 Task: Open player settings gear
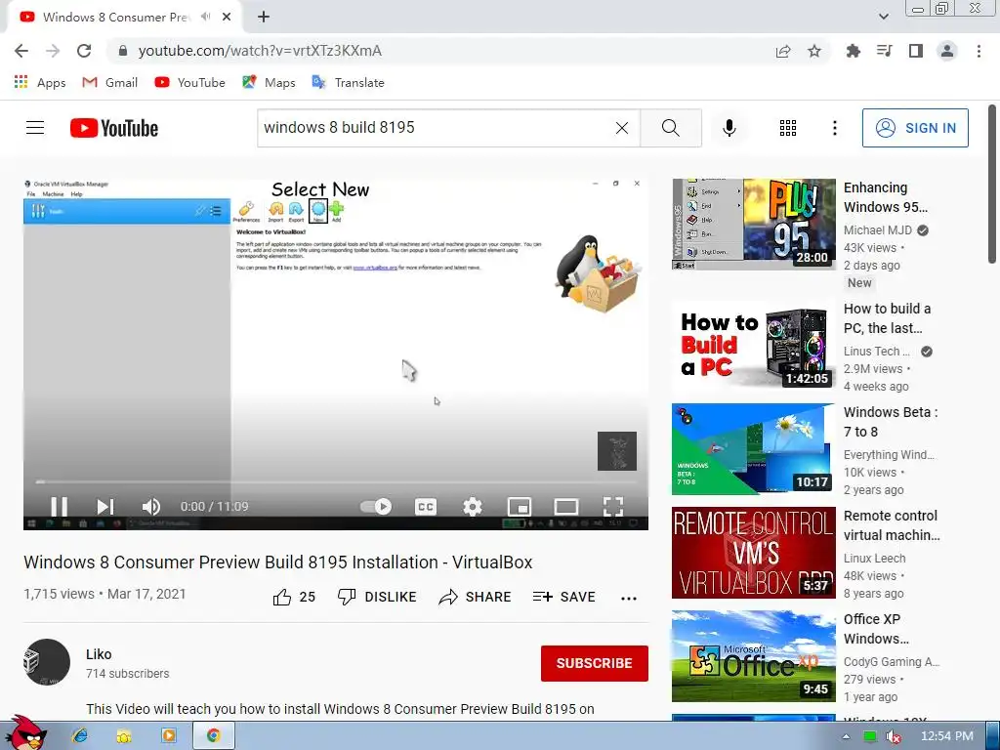click(x=473, y=507)
